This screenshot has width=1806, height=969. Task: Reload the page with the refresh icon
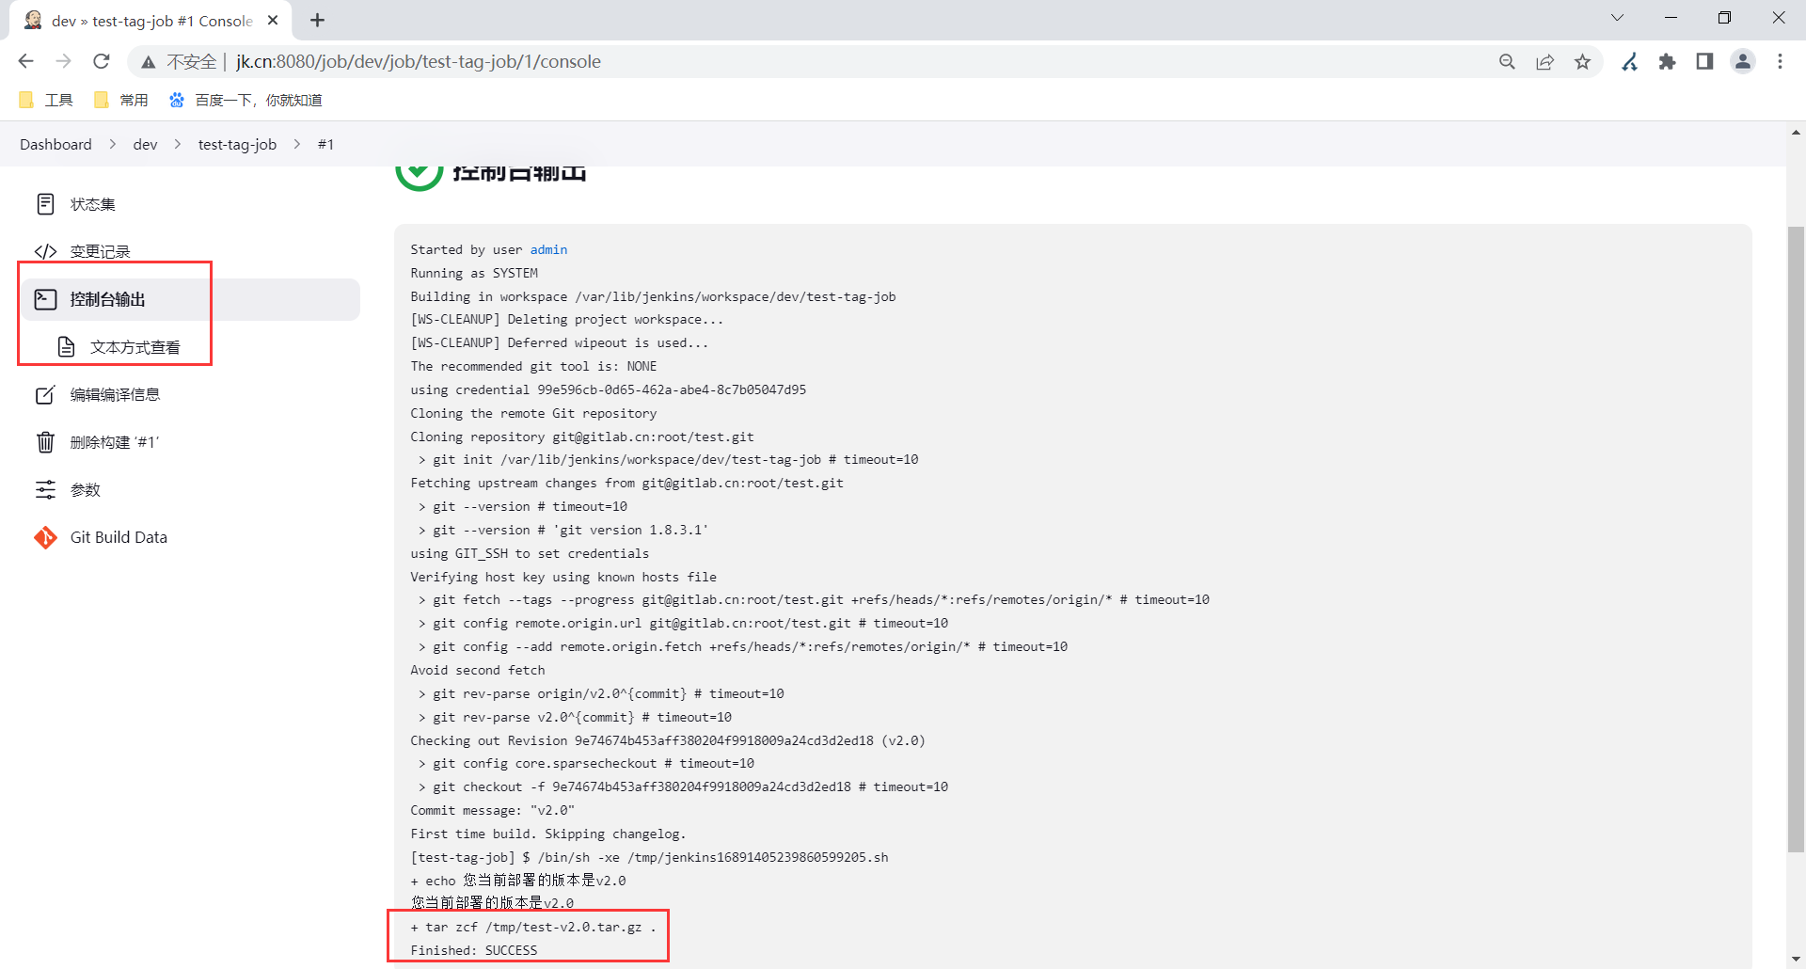(102, 61)
